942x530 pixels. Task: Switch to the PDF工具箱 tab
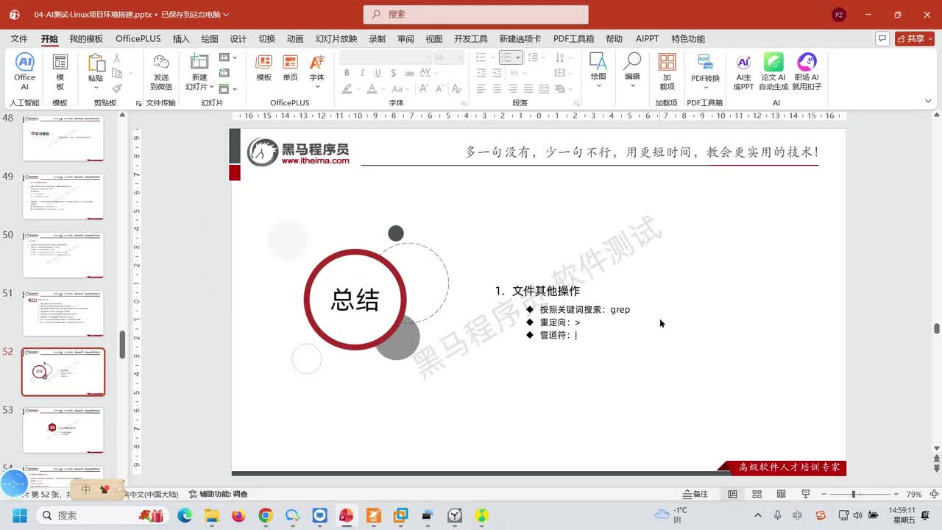[573, 39]
